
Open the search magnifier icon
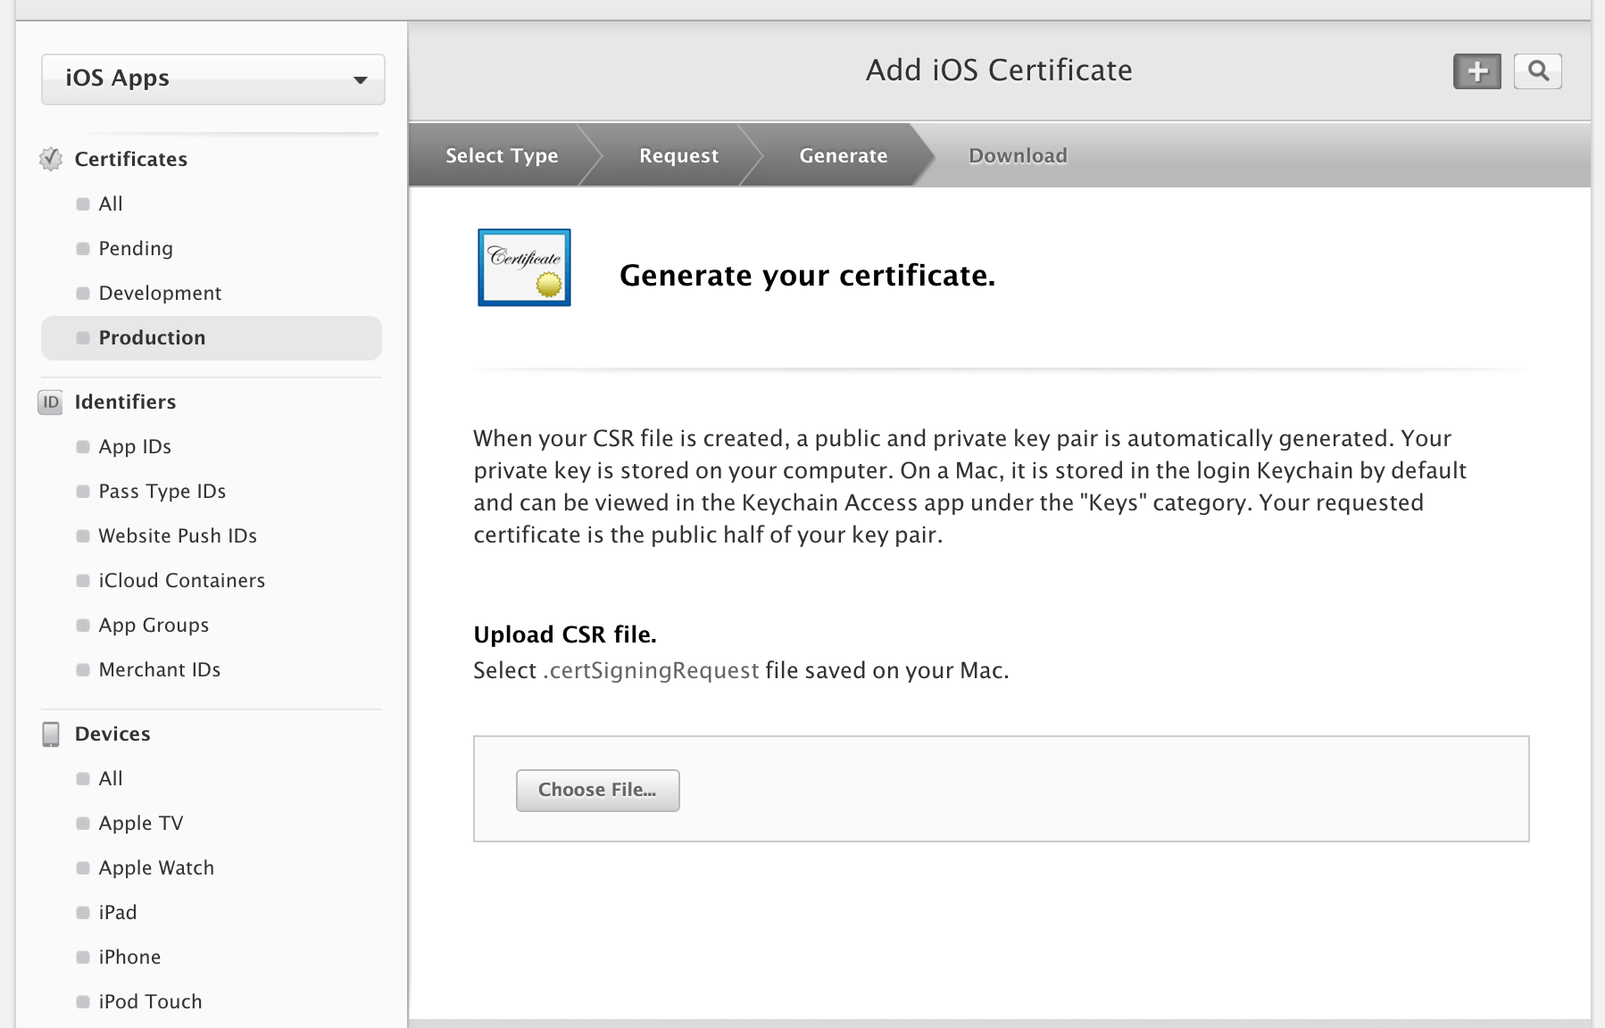coord(1538,71)
